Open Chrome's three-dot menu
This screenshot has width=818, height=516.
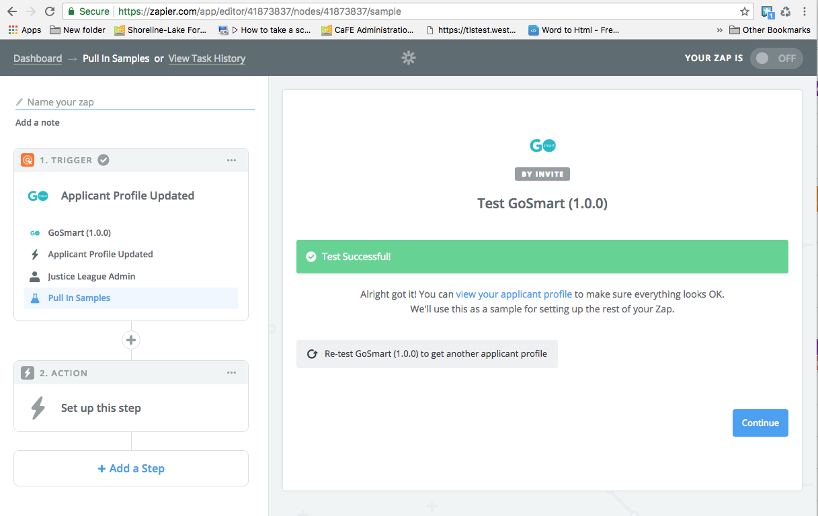coord(805,11)
